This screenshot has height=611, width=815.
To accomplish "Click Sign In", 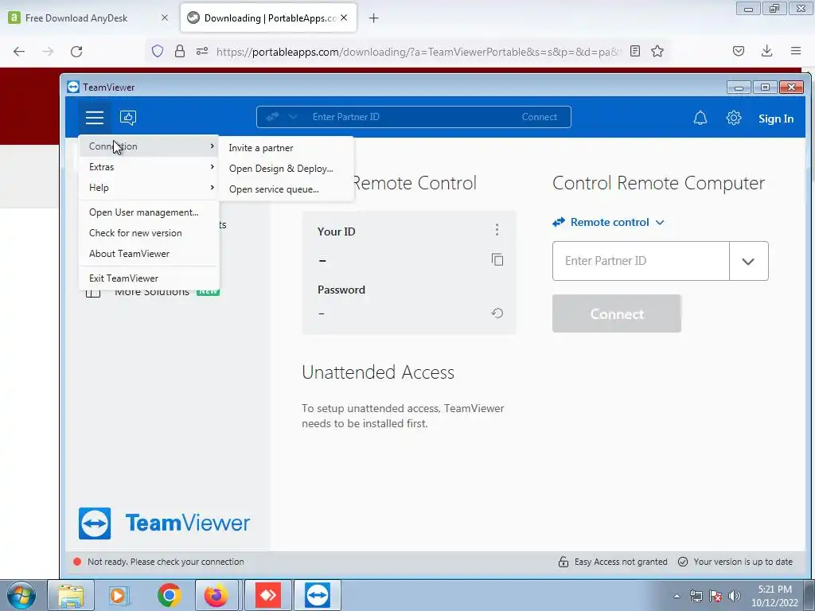I will click(775, 119).
